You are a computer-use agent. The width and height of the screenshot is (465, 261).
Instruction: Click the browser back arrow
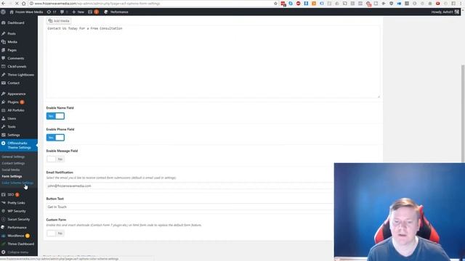(3, 4)
